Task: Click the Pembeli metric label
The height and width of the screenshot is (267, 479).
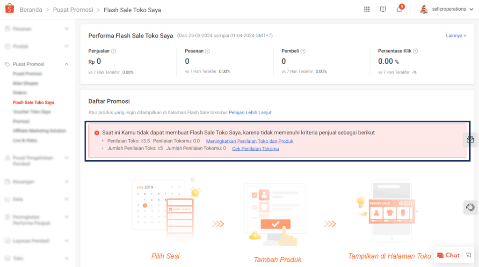Action: 290,51
